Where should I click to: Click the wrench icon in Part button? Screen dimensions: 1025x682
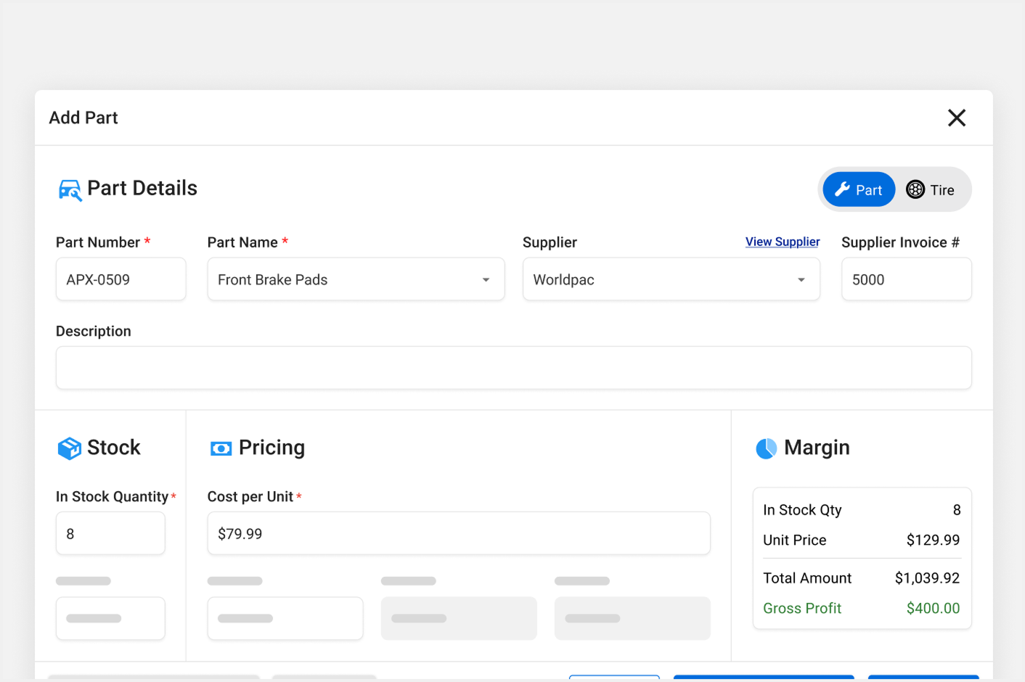[842, 189]
